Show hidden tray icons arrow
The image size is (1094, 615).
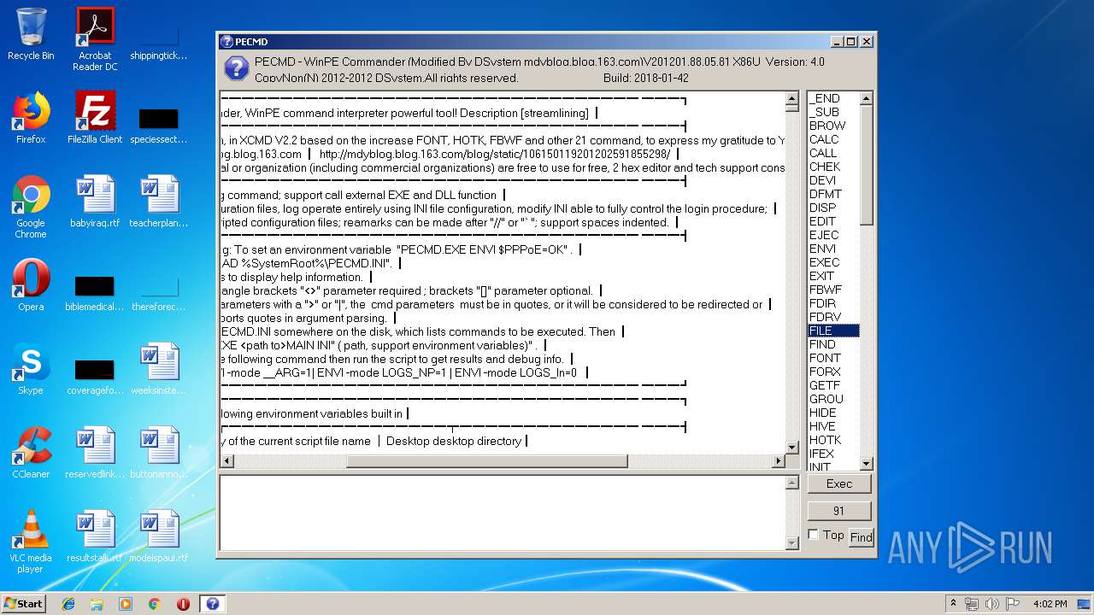click(953, 604)
